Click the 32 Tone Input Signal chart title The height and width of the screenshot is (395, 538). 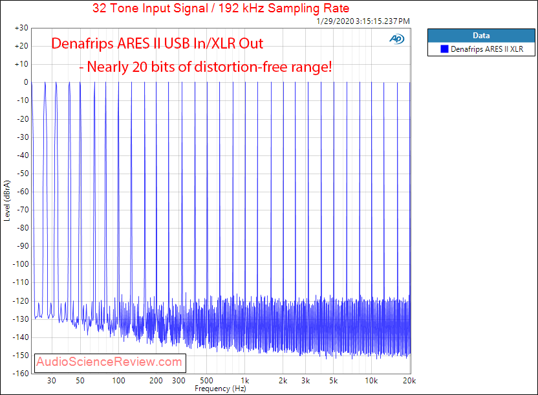point(221,8)
